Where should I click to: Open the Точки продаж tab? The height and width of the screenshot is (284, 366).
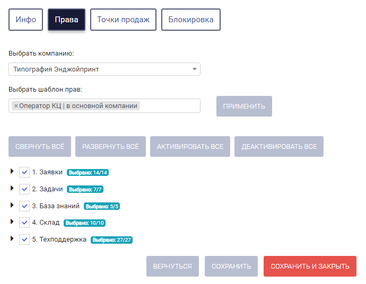click(x=123, y=20)
